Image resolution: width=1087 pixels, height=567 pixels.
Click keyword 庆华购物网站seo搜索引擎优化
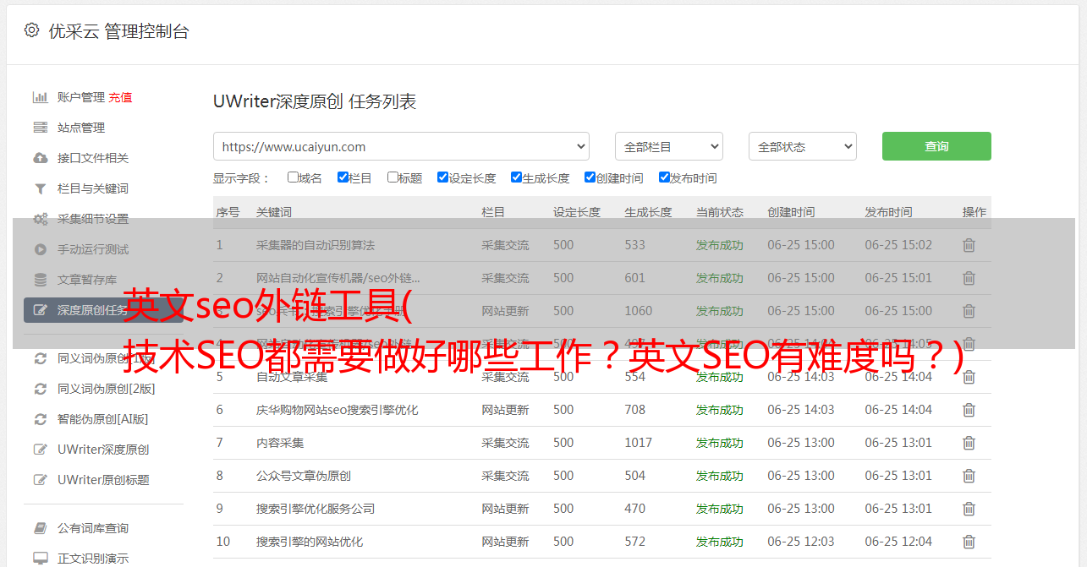click(338, 410)
